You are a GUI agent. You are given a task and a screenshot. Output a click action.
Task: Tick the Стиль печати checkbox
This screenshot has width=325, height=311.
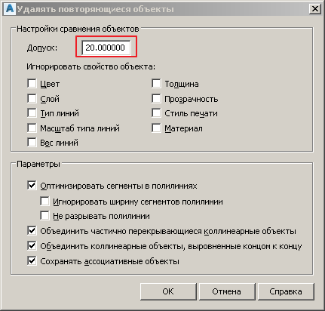pos(156,113)
